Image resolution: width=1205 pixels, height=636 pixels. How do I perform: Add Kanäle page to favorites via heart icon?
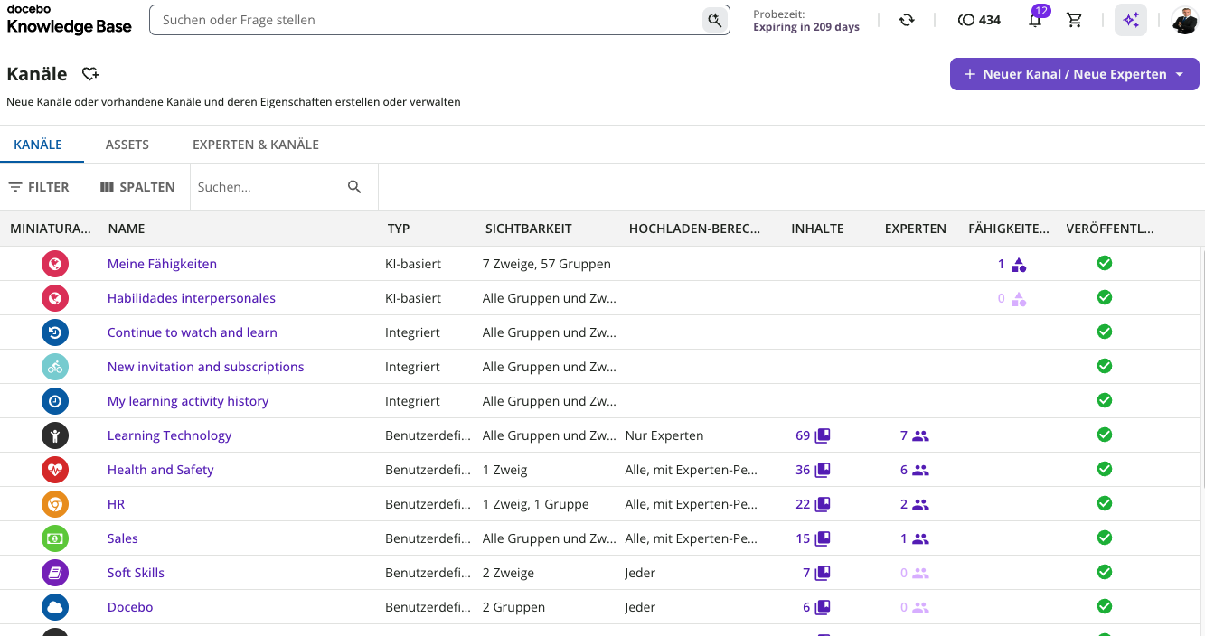click(90, 74)
